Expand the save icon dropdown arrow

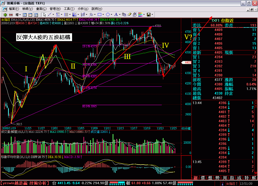coord(152,15)
